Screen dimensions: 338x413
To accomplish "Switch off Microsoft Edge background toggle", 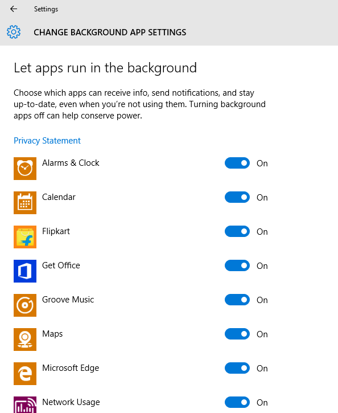I will click(x=237, y=368).
